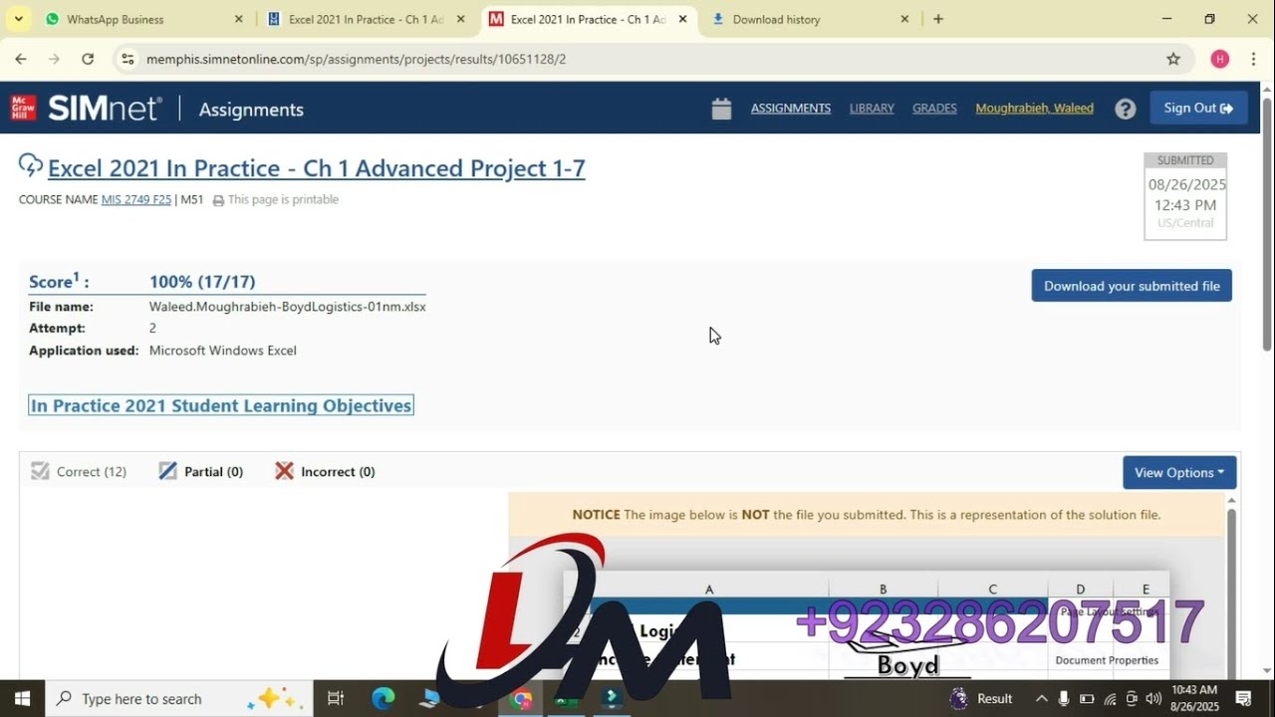Screen dimensions: 1275x717
Task: Close the Download history tab
Action: [904, 19]
